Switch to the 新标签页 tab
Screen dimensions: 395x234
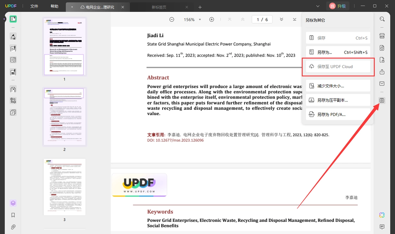[159, 7]
